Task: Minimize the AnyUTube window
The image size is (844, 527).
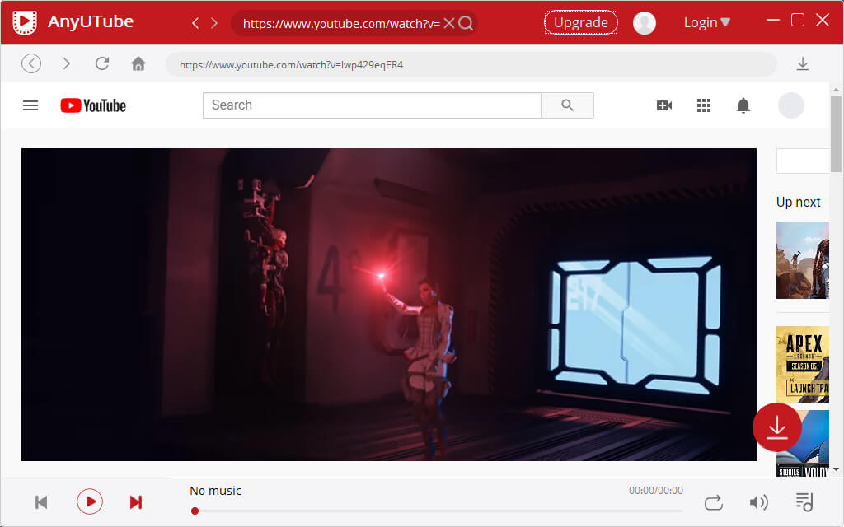Action: (x=773, y=20)
